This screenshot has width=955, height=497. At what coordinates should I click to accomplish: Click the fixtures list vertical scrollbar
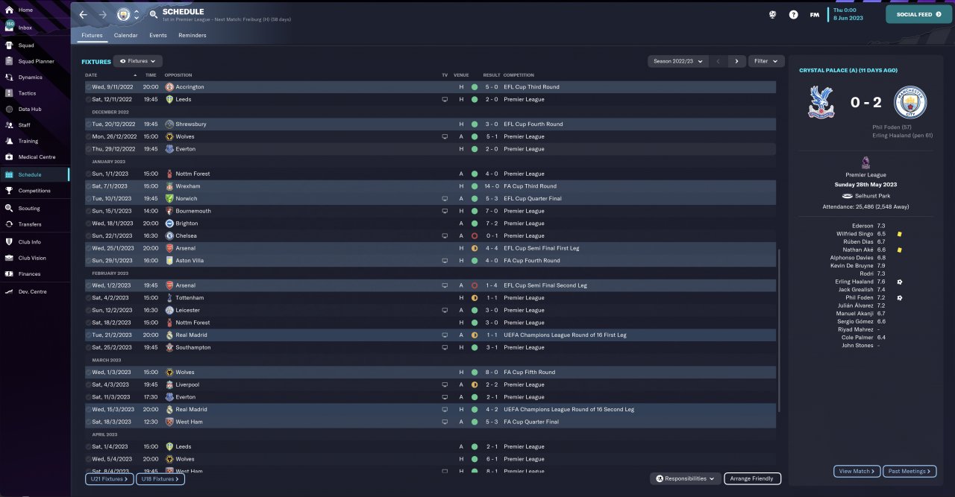pyautogui.click(x=779, y=332)
